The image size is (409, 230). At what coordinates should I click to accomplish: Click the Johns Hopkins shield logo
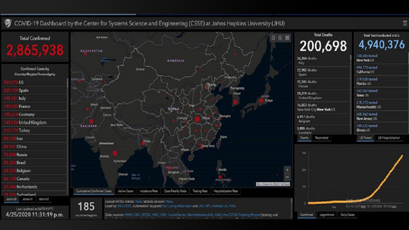point(8,23)
